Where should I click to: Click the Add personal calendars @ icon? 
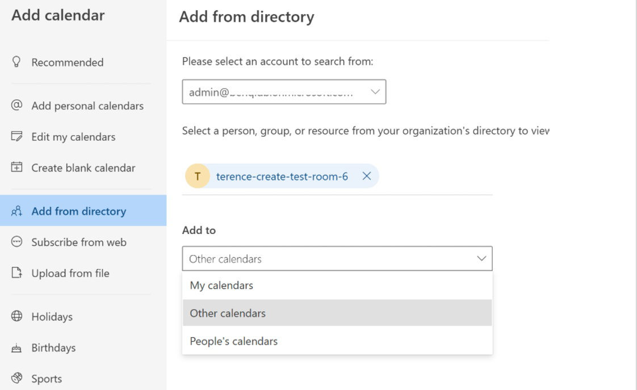[16, 106]
